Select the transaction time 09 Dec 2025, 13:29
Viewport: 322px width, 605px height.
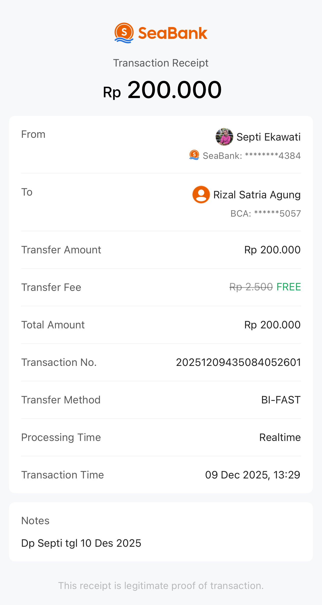coord(253,475)
